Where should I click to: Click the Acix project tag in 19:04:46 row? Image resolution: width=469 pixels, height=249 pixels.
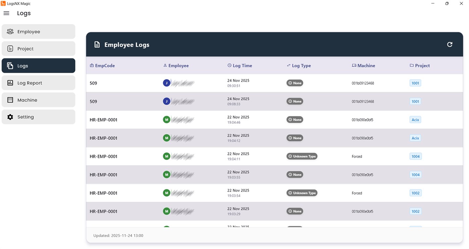coord(415,120)
